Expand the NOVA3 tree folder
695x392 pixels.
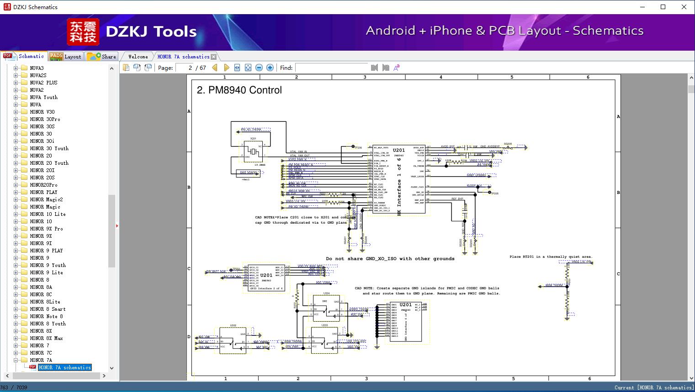coord(16,68)
